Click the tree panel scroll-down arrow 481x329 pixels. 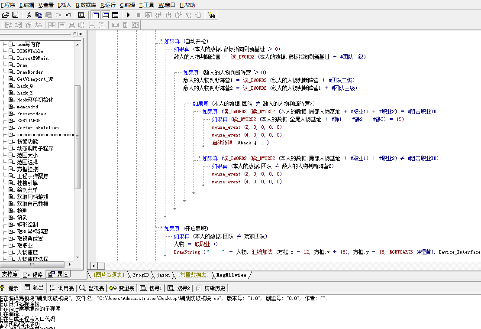pos(77,257)
